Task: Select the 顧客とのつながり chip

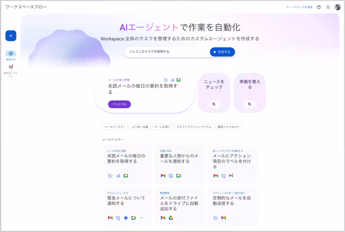Action: (x=229, y=127)
